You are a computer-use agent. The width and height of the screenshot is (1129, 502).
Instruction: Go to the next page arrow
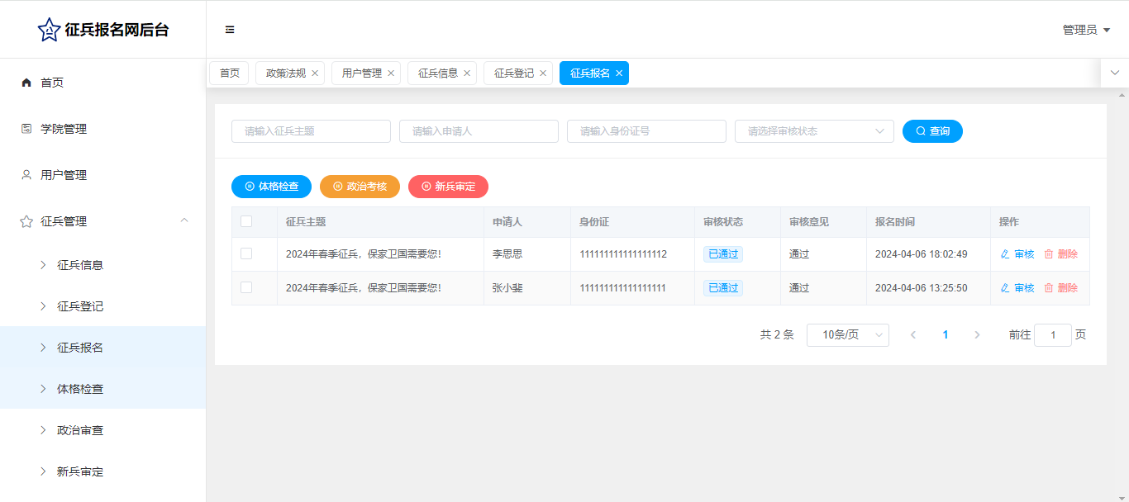coord(977,335)
